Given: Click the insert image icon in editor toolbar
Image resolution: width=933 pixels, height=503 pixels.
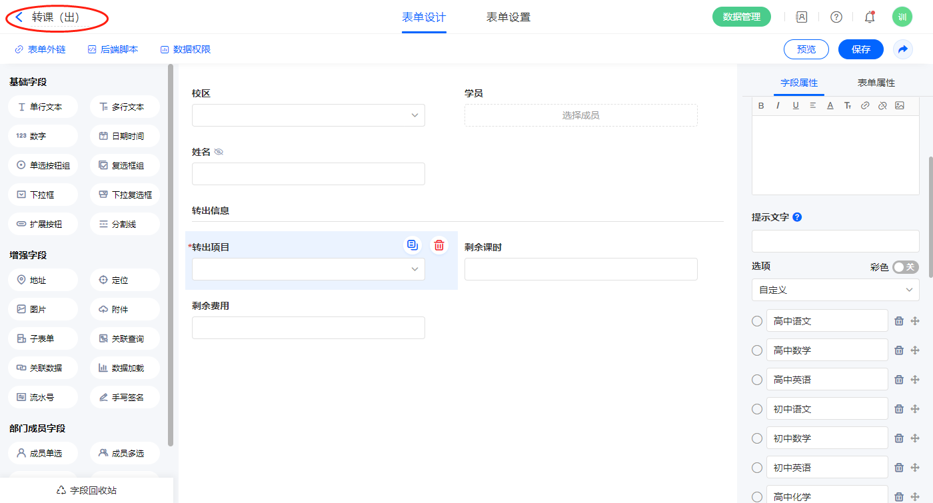Looking at the screenshot, I should (x=899, y=105).
